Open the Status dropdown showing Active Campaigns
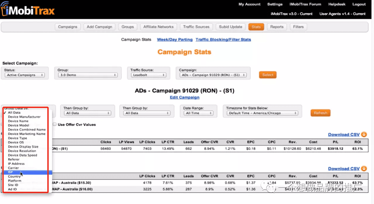This screenshot has width=374, height=204. pos(25,75)
